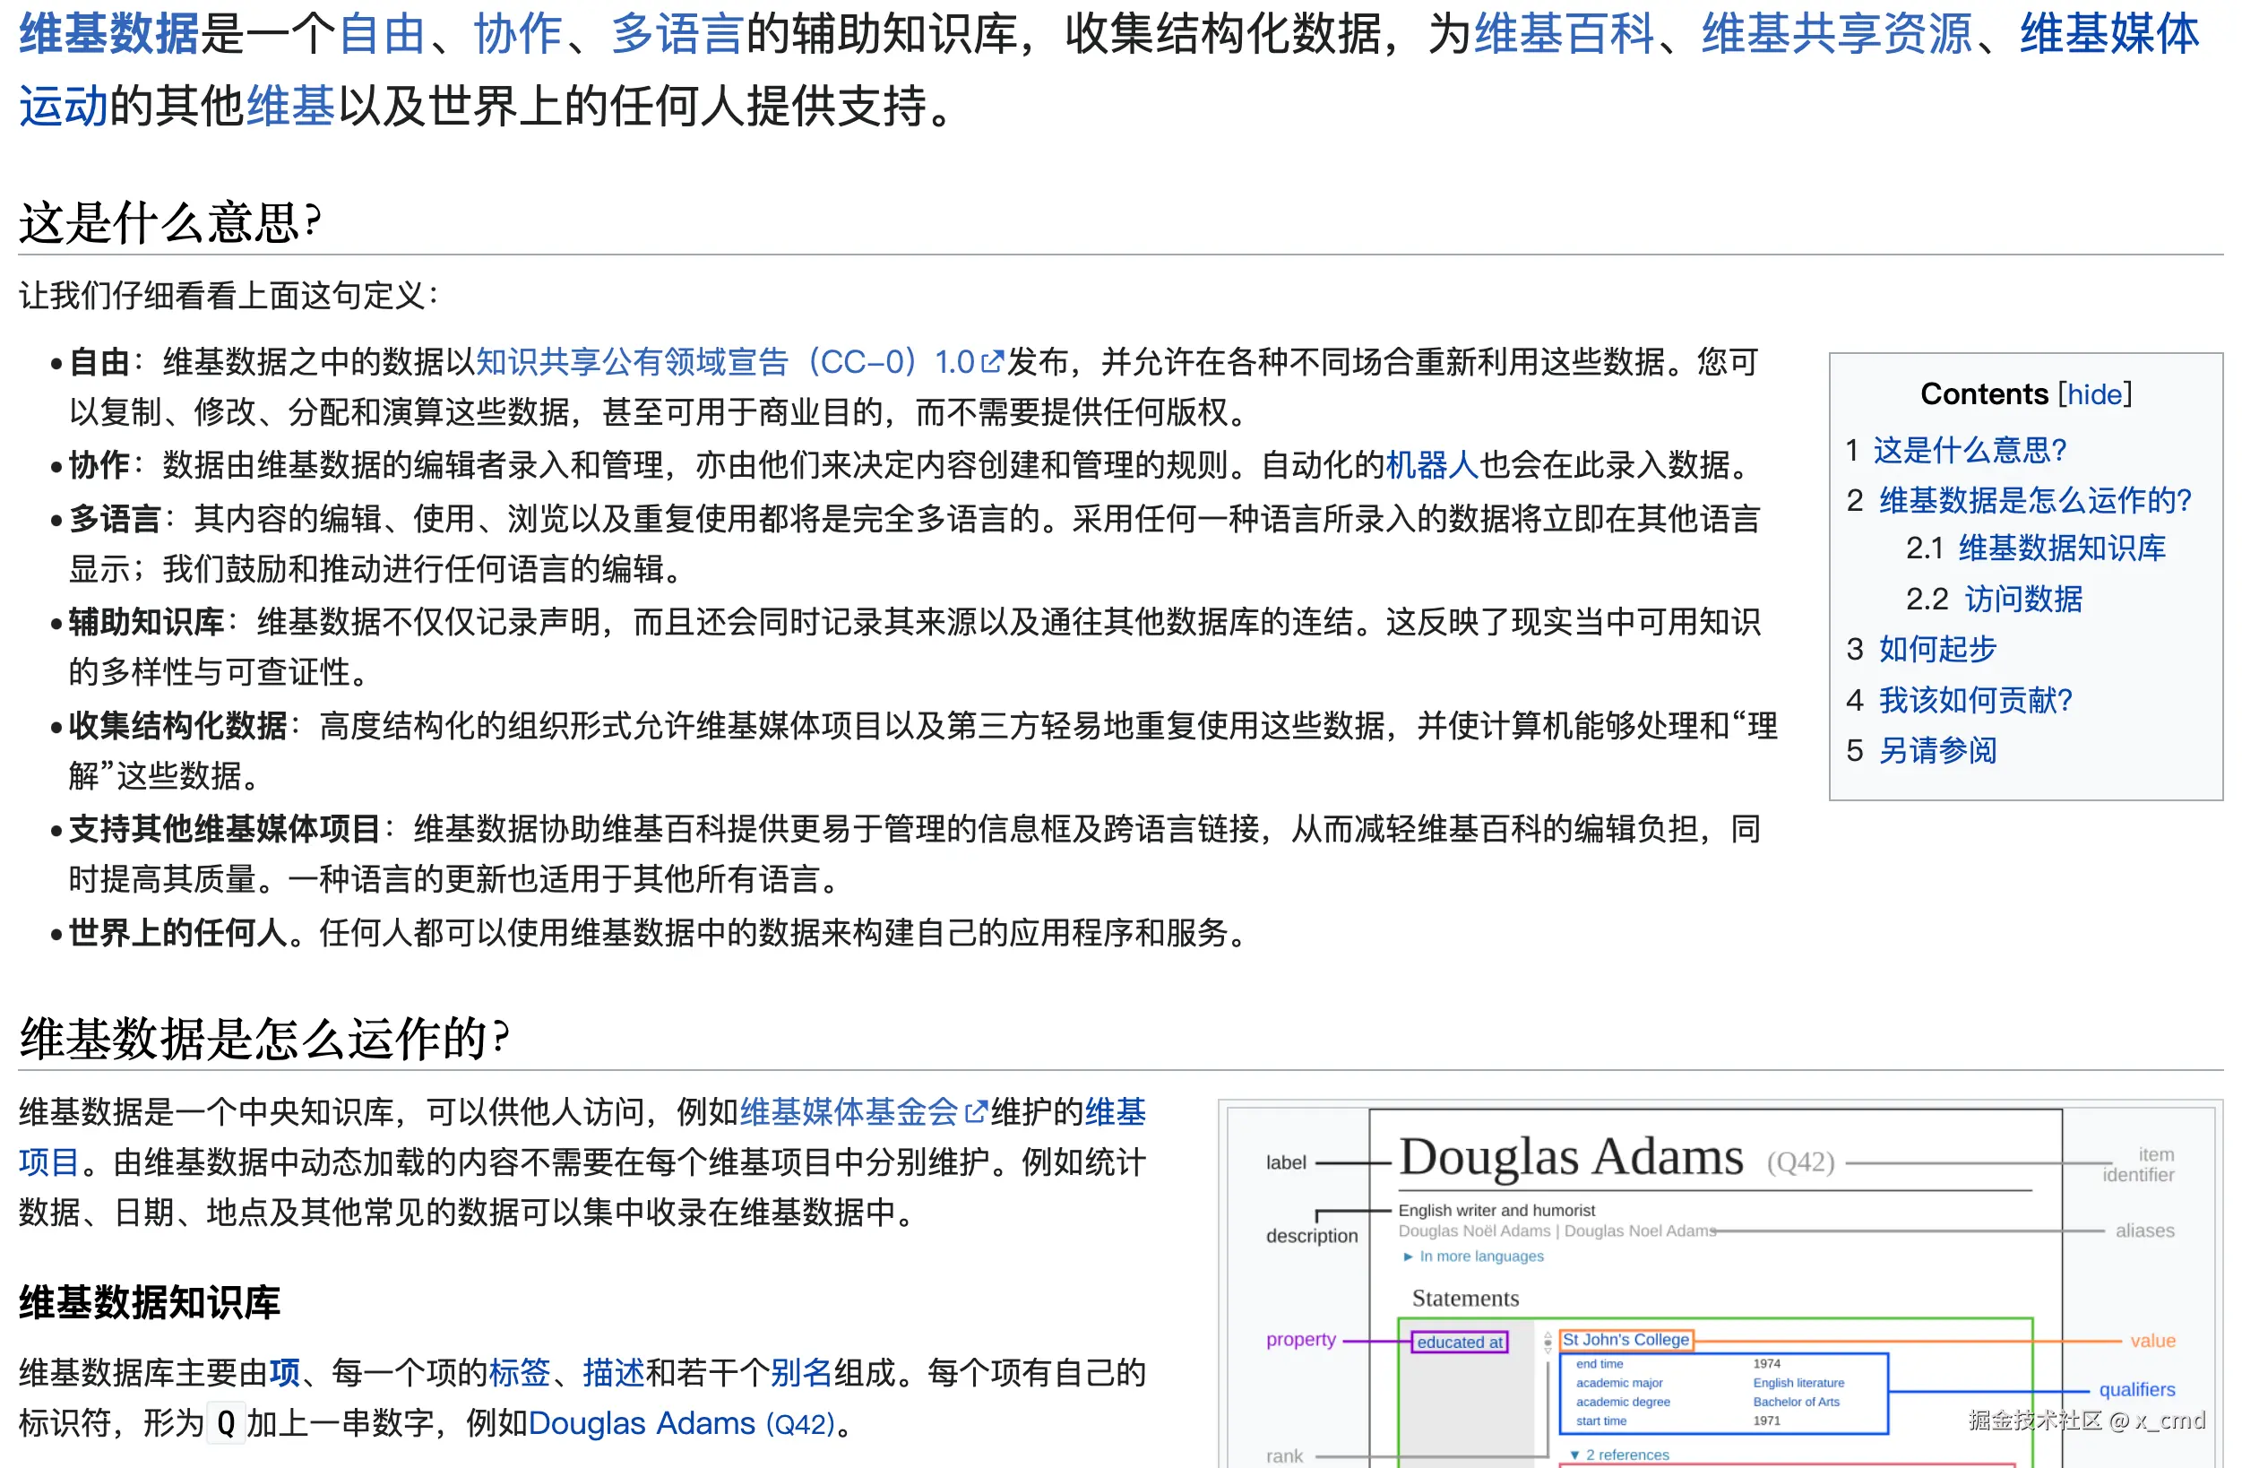Hide the Contents box via [hide]

click(2094, 395)
